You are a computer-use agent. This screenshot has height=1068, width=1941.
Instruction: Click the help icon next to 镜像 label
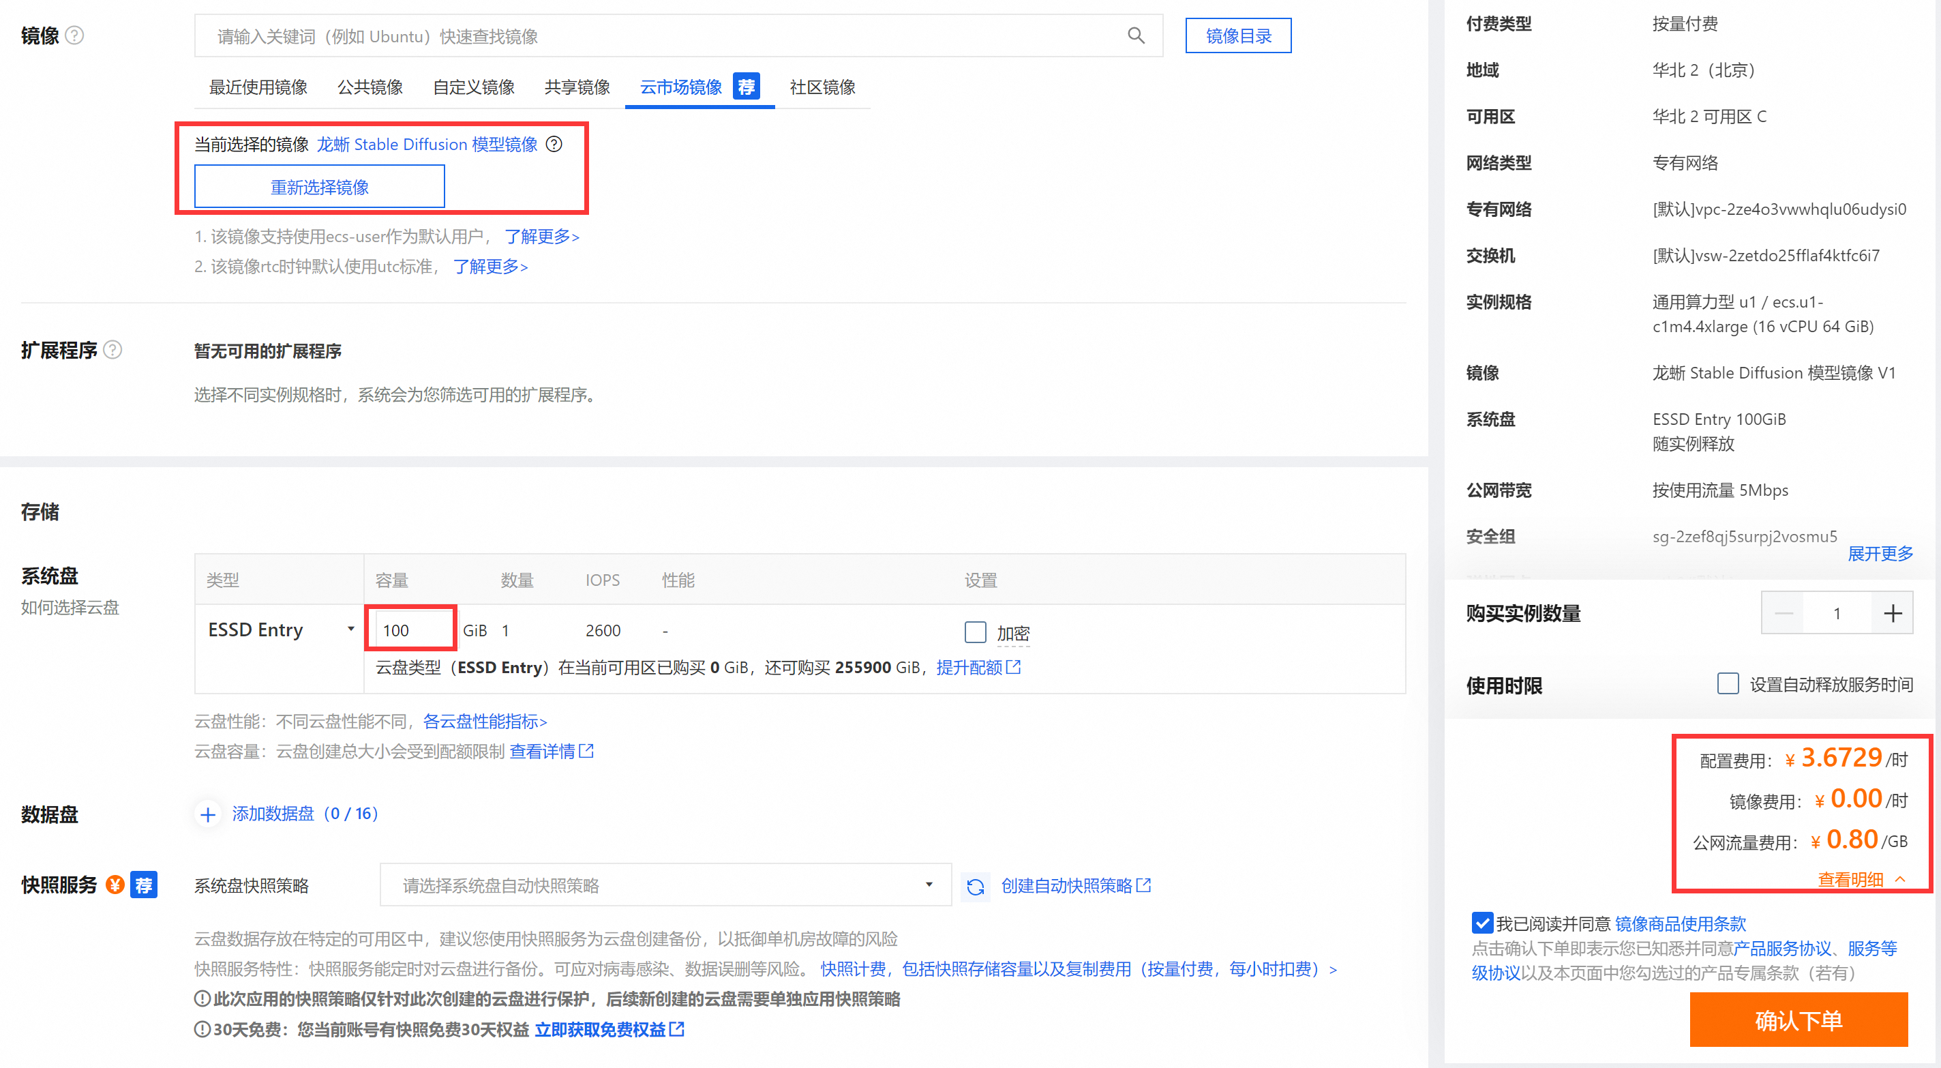(x=74, y=35)
